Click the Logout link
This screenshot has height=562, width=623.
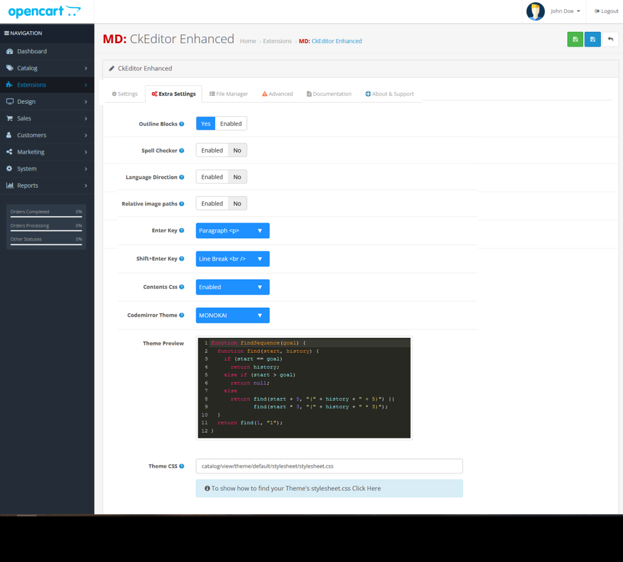(x=607, y=11)
